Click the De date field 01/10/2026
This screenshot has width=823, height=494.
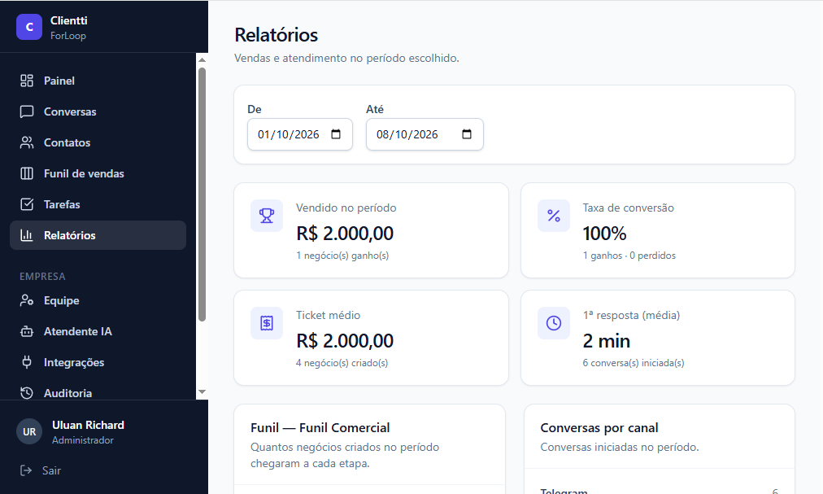click(x=300, y=134)
